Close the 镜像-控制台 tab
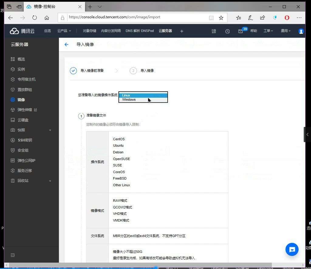 click(x=80, y=7)
